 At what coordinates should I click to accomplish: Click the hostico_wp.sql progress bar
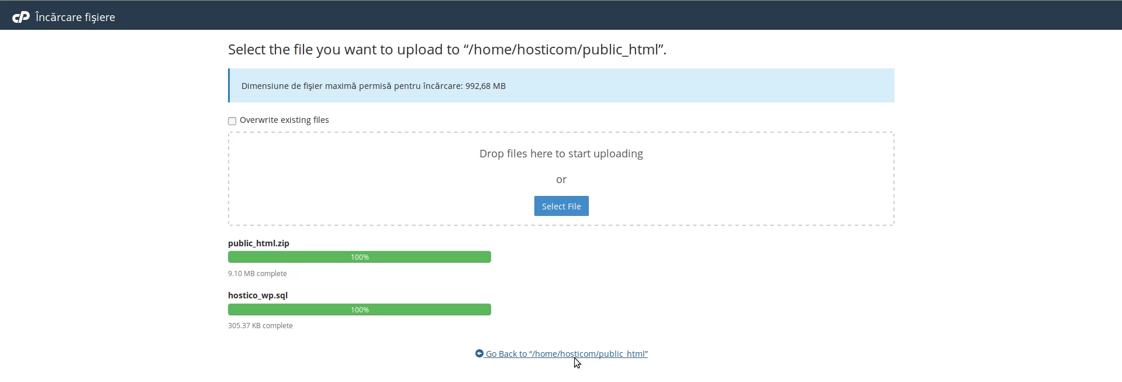pos(360,310)
